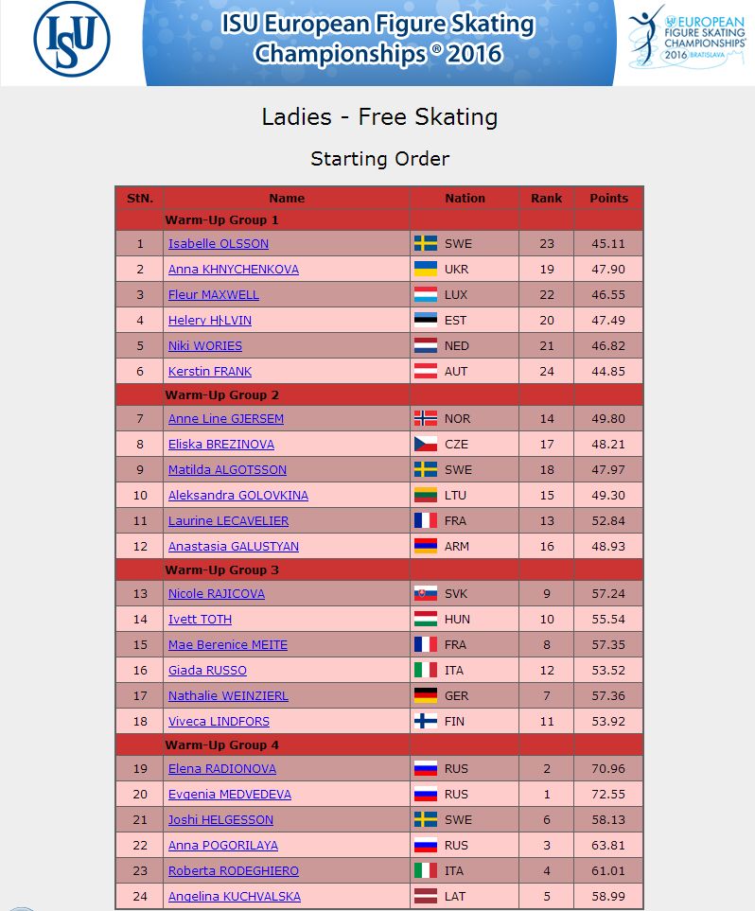Follow the Elena RADIONOVA link

point(222,769)
